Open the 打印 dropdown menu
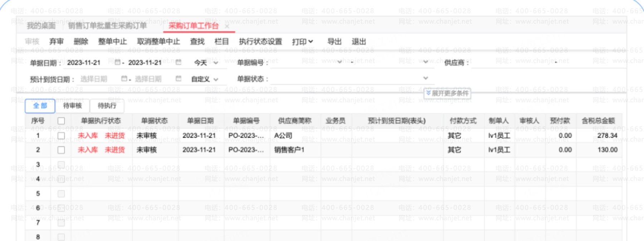 [x=302, y=42]
